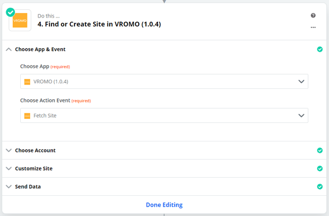The width and height of the screenshot is (329, 216).
Task: Click the VROMO app logo icon
Action: (x=20, y=20)
